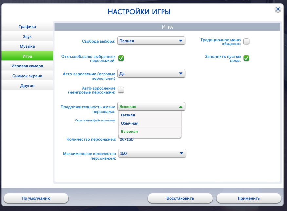This screenshot has height=211, width=287.
Task: Choose Обычная in the lifespan list
Action: pos(149,123)
